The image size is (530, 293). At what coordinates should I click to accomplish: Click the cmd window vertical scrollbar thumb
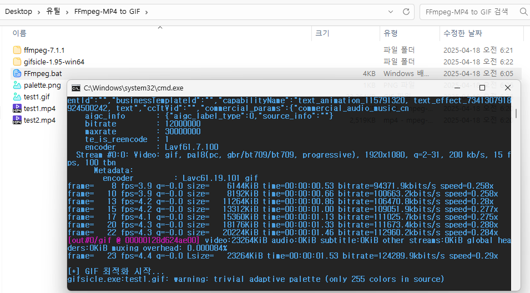(x=516, y=113)
